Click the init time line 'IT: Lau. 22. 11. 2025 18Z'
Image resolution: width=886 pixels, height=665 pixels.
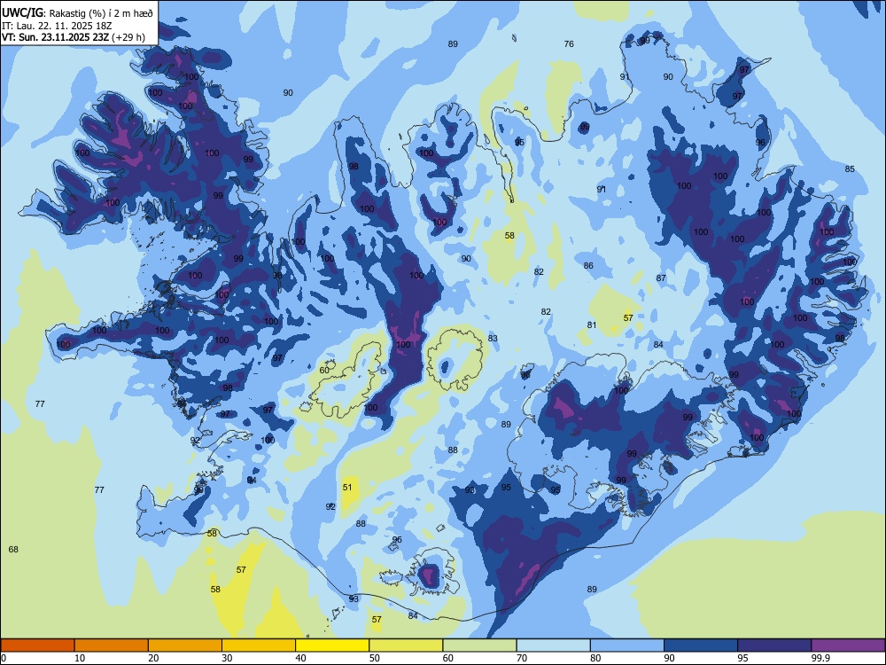point(57,26)
